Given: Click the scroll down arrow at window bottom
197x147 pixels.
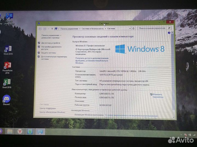Looking at the screenshot, I should (x=173, y=117).
